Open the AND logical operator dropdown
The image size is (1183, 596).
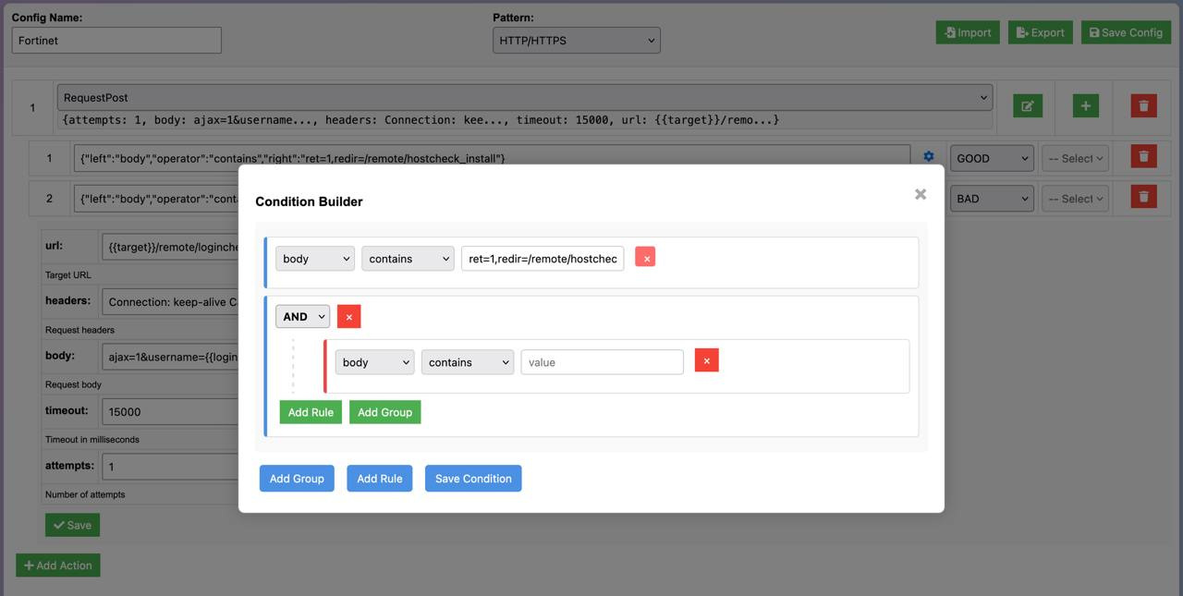point(302,316)
